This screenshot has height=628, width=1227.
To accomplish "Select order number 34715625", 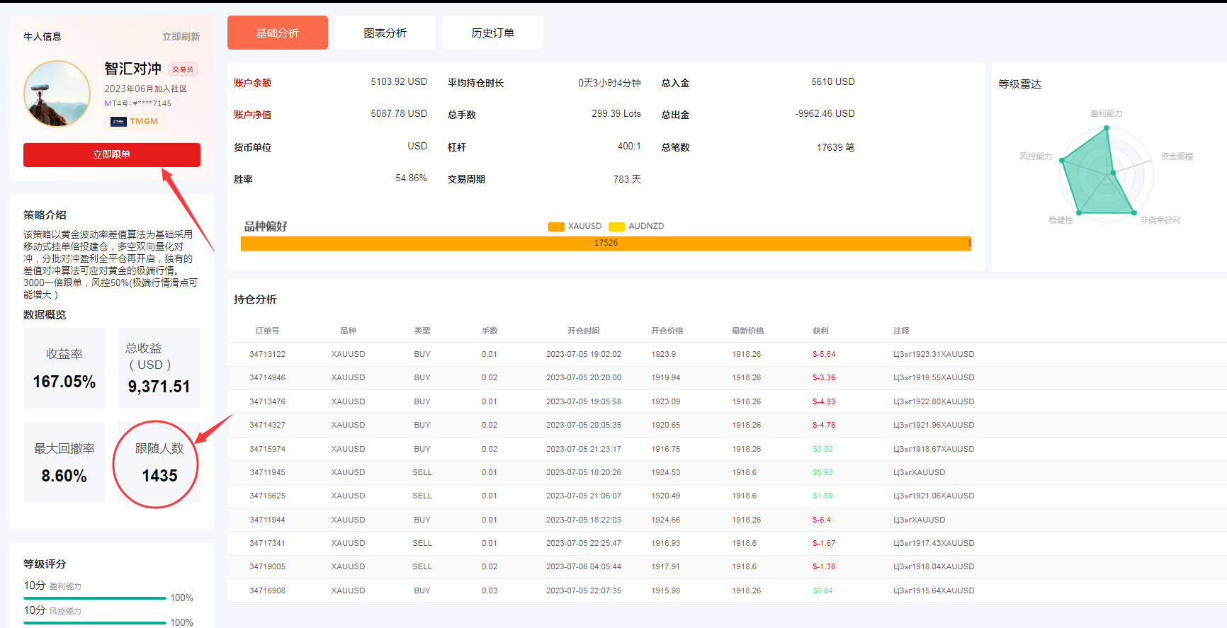I will coord(267,496).
